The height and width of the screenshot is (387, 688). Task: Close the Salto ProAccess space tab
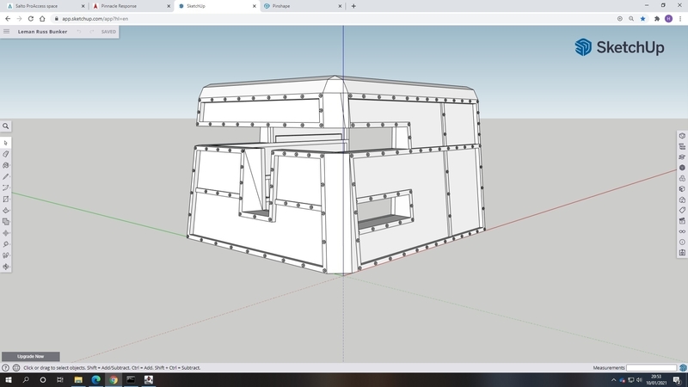[83, 6]
